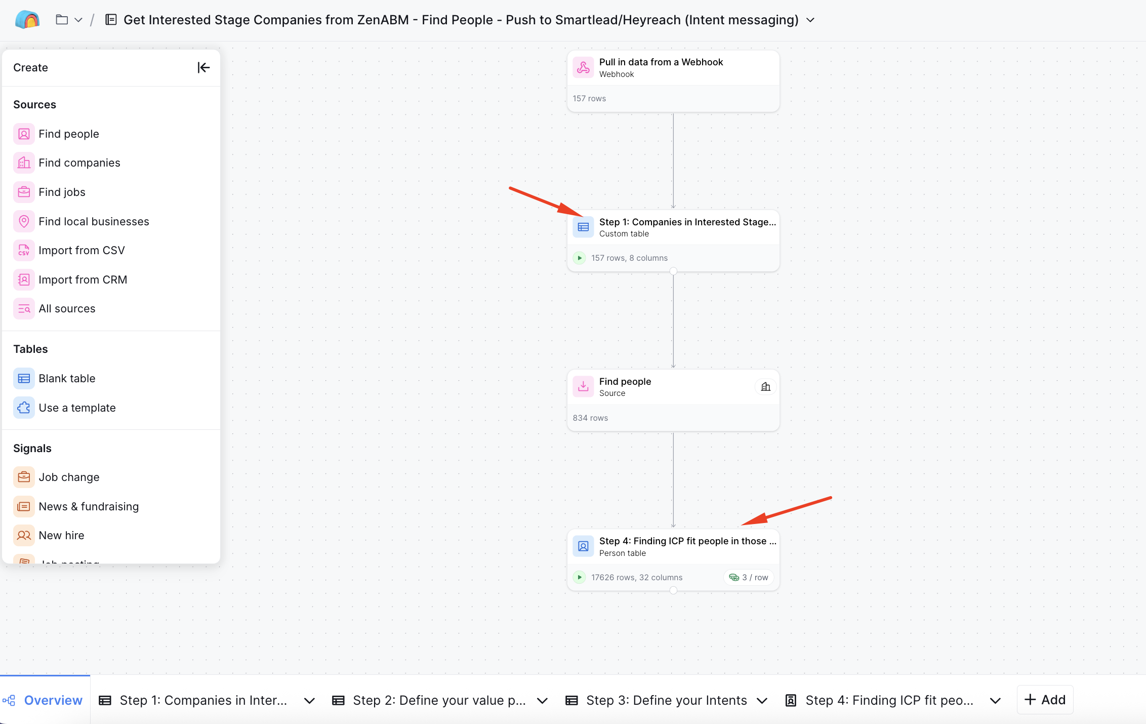Image resolution: width=1146 pixels, height=724 pixels.
Task: Click the credits badge showing 3 per row
Action: pyautogui.click(x=749, y=577)
